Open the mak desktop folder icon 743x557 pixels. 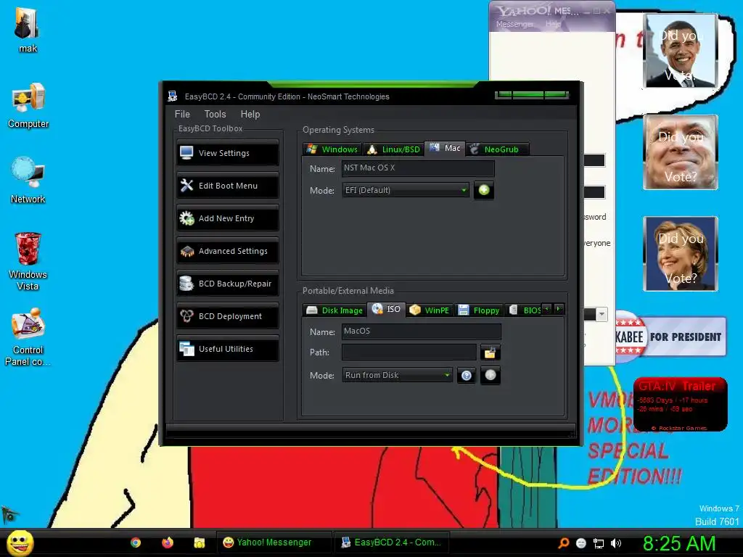[x=28, y=29]
